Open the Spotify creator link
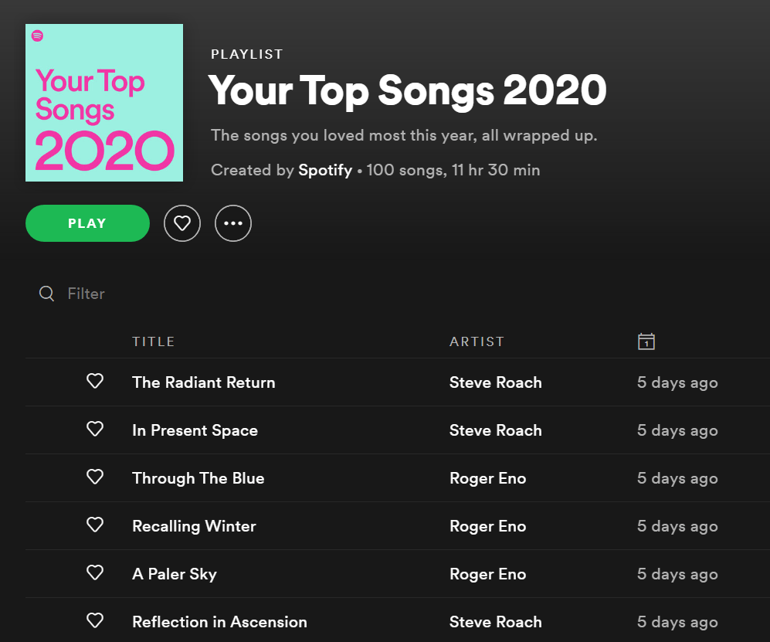The image size is (770, 642). pyautogui.click(x=325, y=170)
